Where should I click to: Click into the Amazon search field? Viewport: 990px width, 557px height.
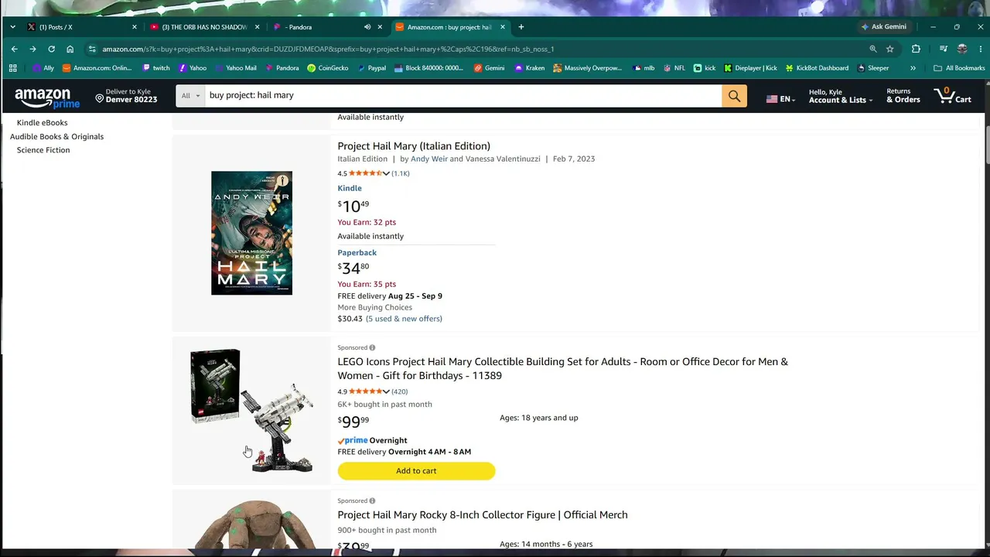pyautogui.click(x=463, y=96)
